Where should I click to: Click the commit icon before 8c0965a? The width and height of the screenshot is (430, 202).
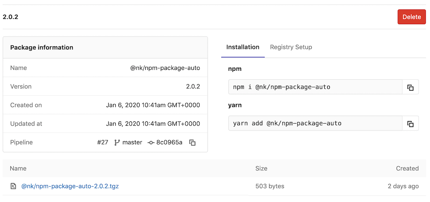click(x=151, y=143)
